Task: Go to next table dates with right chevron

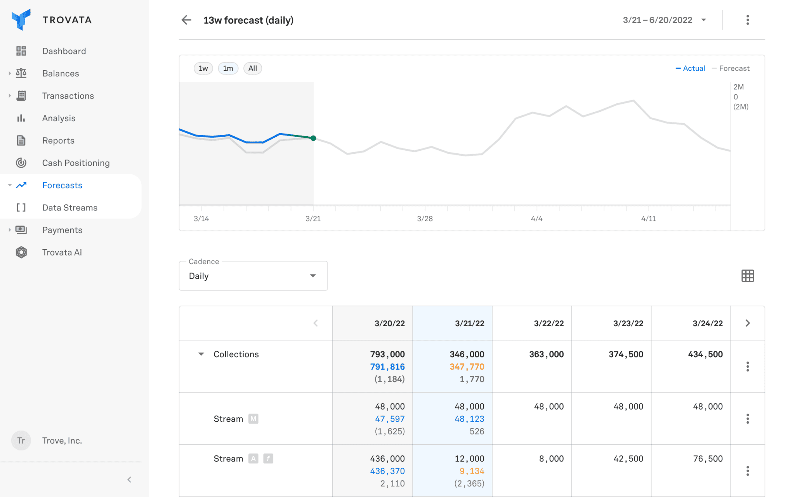Action: coord(747,323)
